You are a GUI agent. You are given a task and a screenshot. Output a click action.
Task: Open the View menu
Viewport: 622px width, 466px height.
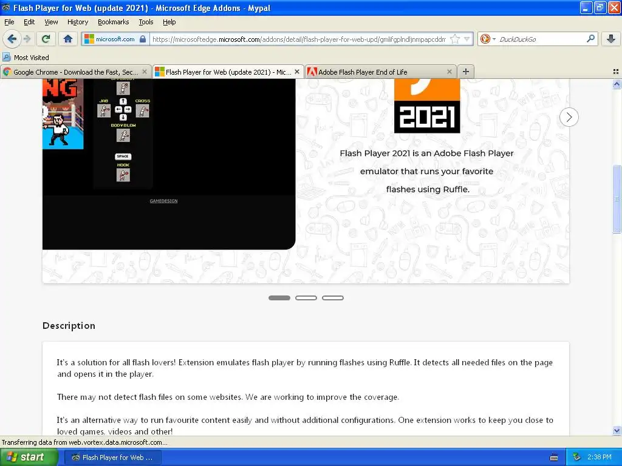[x=51, y=22]
